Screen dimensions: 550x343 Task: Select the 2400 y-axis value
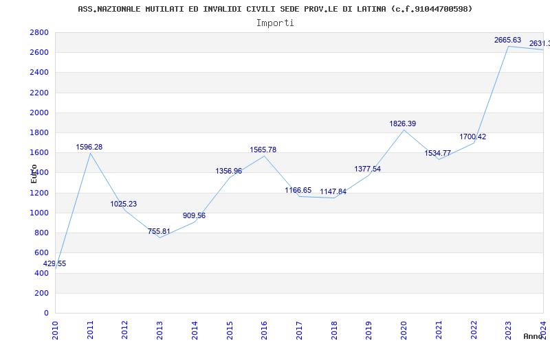[x=39, y=73]
